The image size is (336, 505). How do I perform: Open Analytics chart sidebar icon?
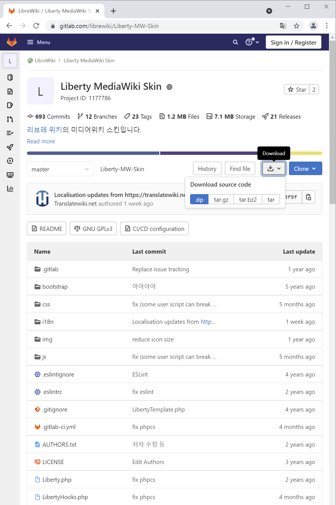tap(10, 189)
